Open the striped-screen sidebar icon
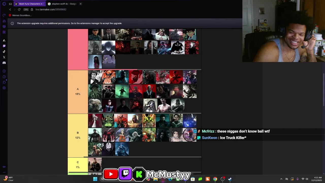Viewport: 325px width, 183px height. click(x=4, y=27)
